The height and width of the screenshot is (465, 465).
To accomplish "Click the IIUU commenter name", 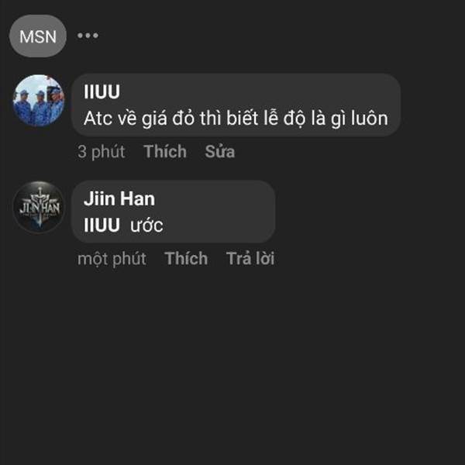I will 102,91.
